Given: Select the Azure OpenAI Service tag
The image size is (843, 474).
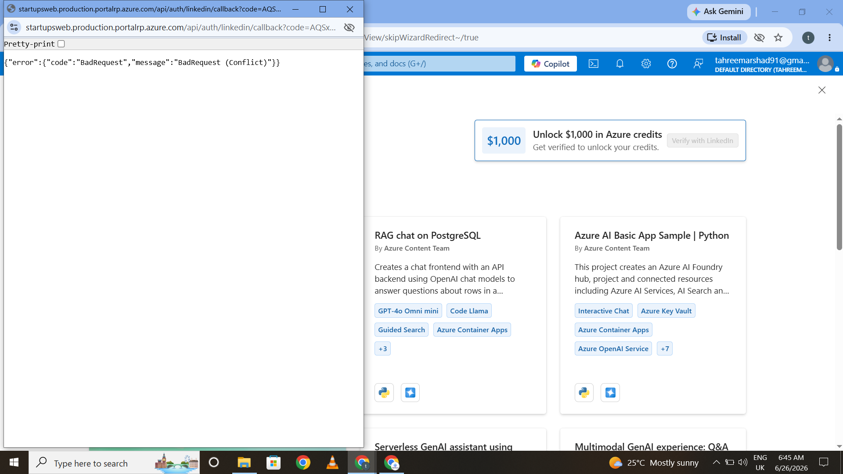Looking at the screenshot, I should coord(613,348).
